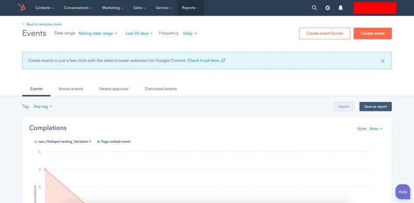This screenshot has width=414, height=203.
Task: Click the Save as report button
Action: click(376, 107)
